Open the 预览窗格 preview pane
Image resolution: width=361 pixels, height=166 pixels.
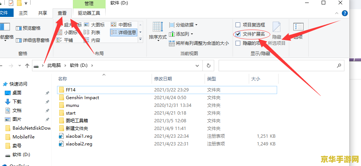28,28
